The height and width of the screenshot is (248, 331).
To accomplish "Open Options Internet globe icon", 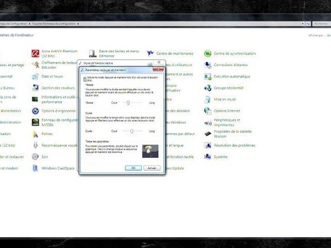I will point(208,111).
